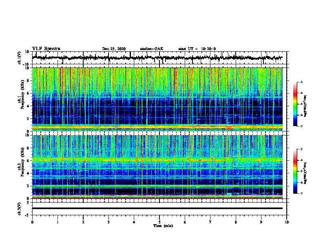Click the '-3' tick on ch.1 colorbar
This screenshot has width=323, height=249.
301,82
